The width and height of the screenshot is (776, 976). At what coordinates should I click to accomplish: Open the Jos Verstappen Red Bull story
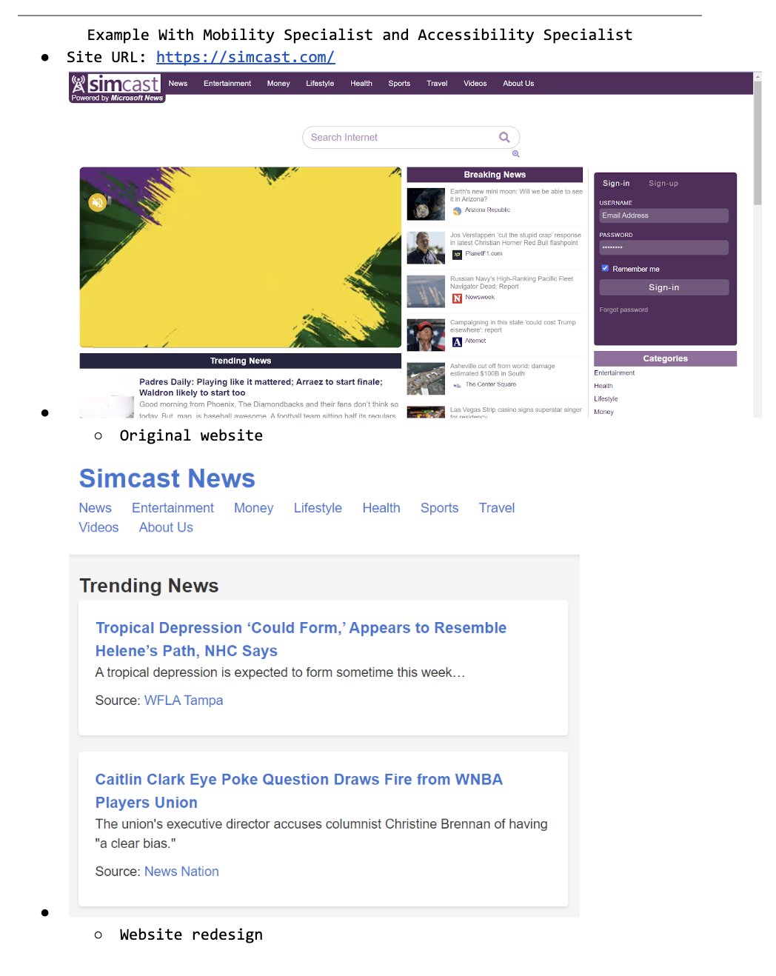[515, 238]
